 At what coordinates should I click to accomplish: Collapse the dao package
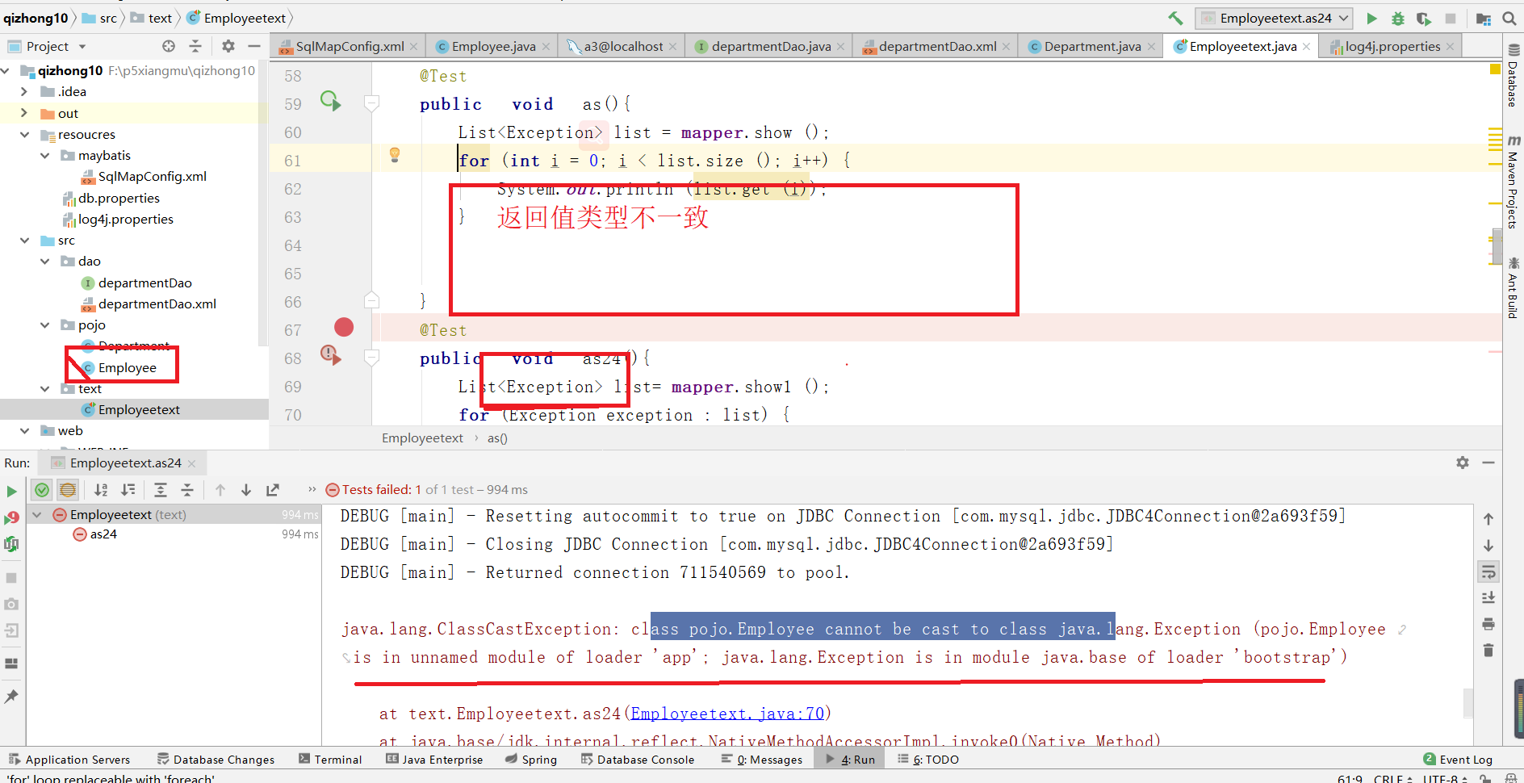[45, 262]
